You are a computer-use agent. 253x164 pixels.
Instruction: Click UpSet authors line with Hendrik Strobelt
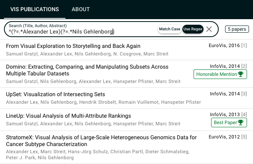(103, 102)
